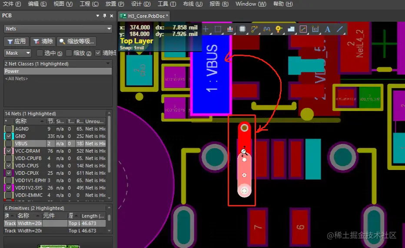
Task: Toggle VDD-CPUFB net checkbox
Action: pos(9,158)
